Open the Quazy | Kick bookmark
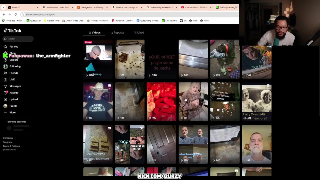 pos(34,21)
